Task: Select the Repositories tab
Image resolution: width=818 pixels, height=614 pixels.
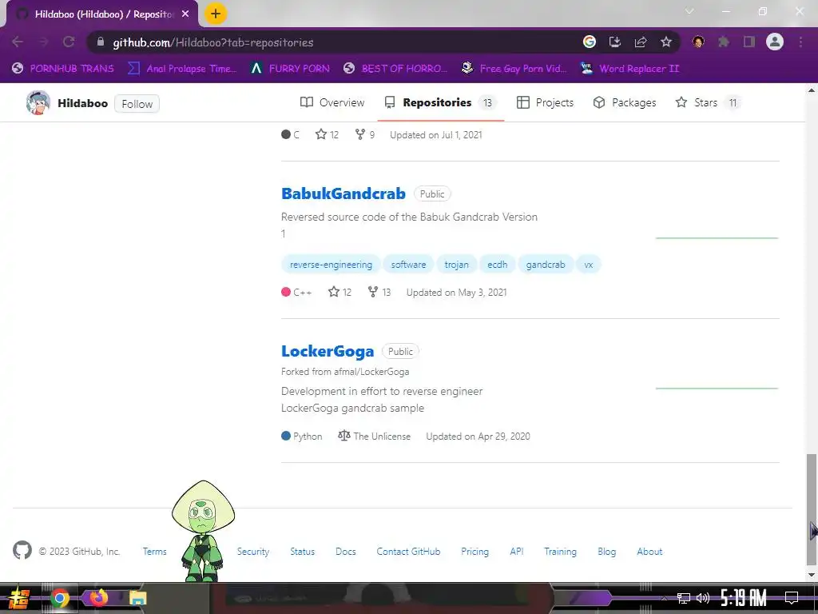Action: [441, 102]
